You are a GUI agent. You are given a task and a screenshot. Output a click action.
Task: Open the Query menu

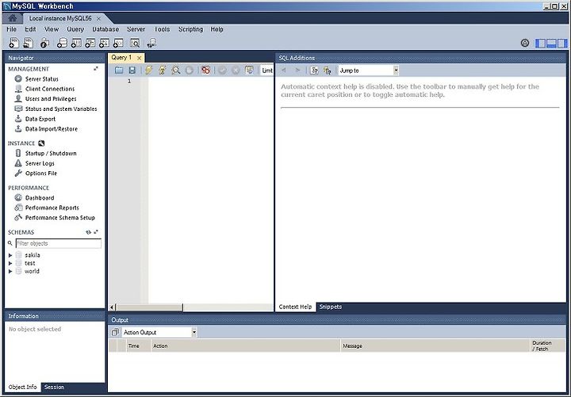tap(75, 29)
